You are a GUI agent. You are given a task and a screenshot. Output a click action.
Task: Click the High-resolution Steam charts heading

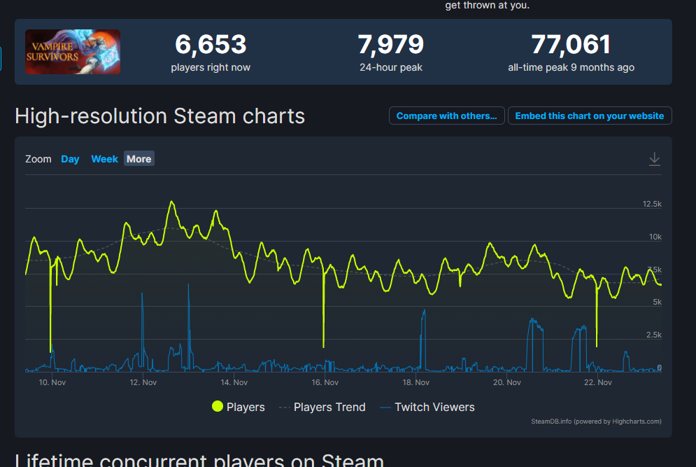159,116
